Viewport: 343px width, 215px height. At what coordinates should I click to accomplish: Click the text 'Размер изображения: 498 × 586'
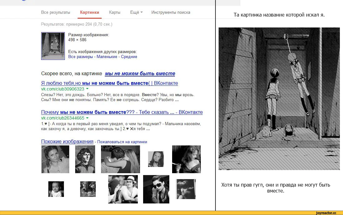click(x=89, y=37)
